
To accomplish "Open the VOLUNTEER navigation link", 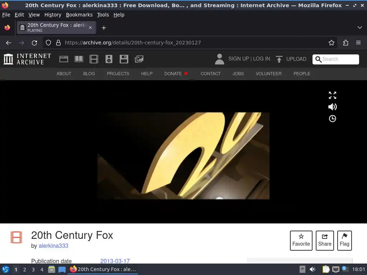I will click(x=269, y=74).
